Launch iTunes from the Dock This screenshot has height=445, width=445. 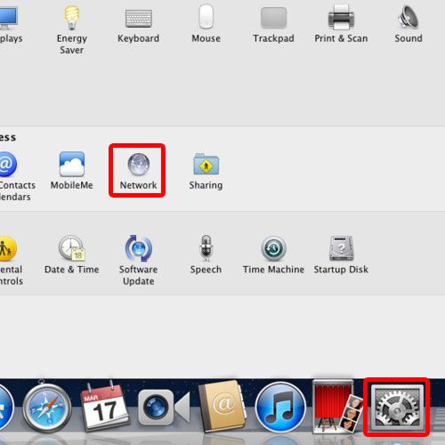(280, 407)
